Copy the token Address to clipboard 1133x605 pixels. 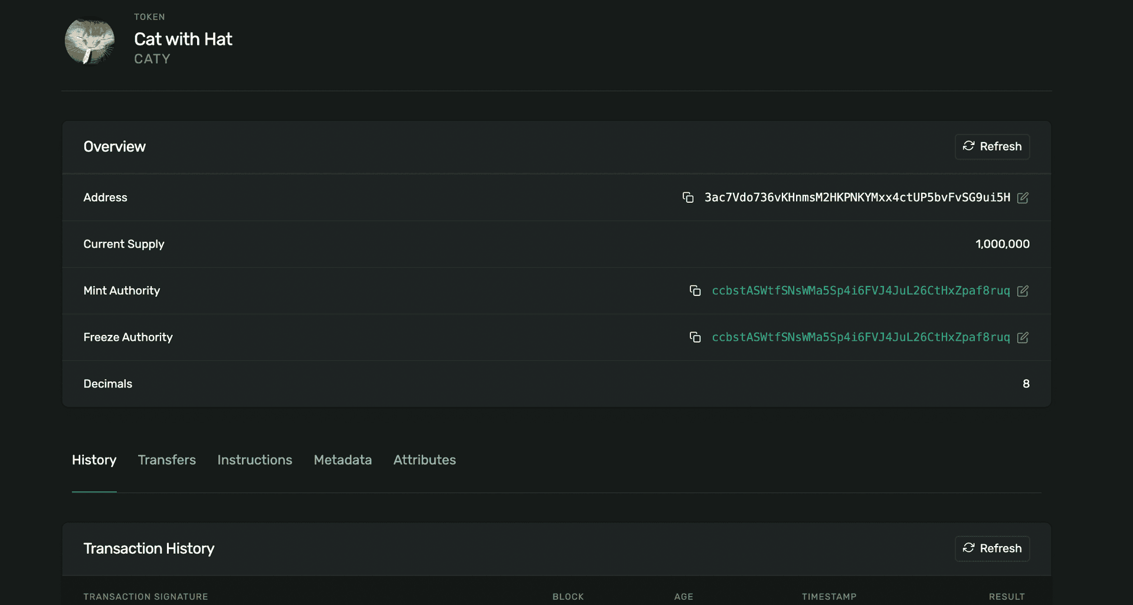689,198
